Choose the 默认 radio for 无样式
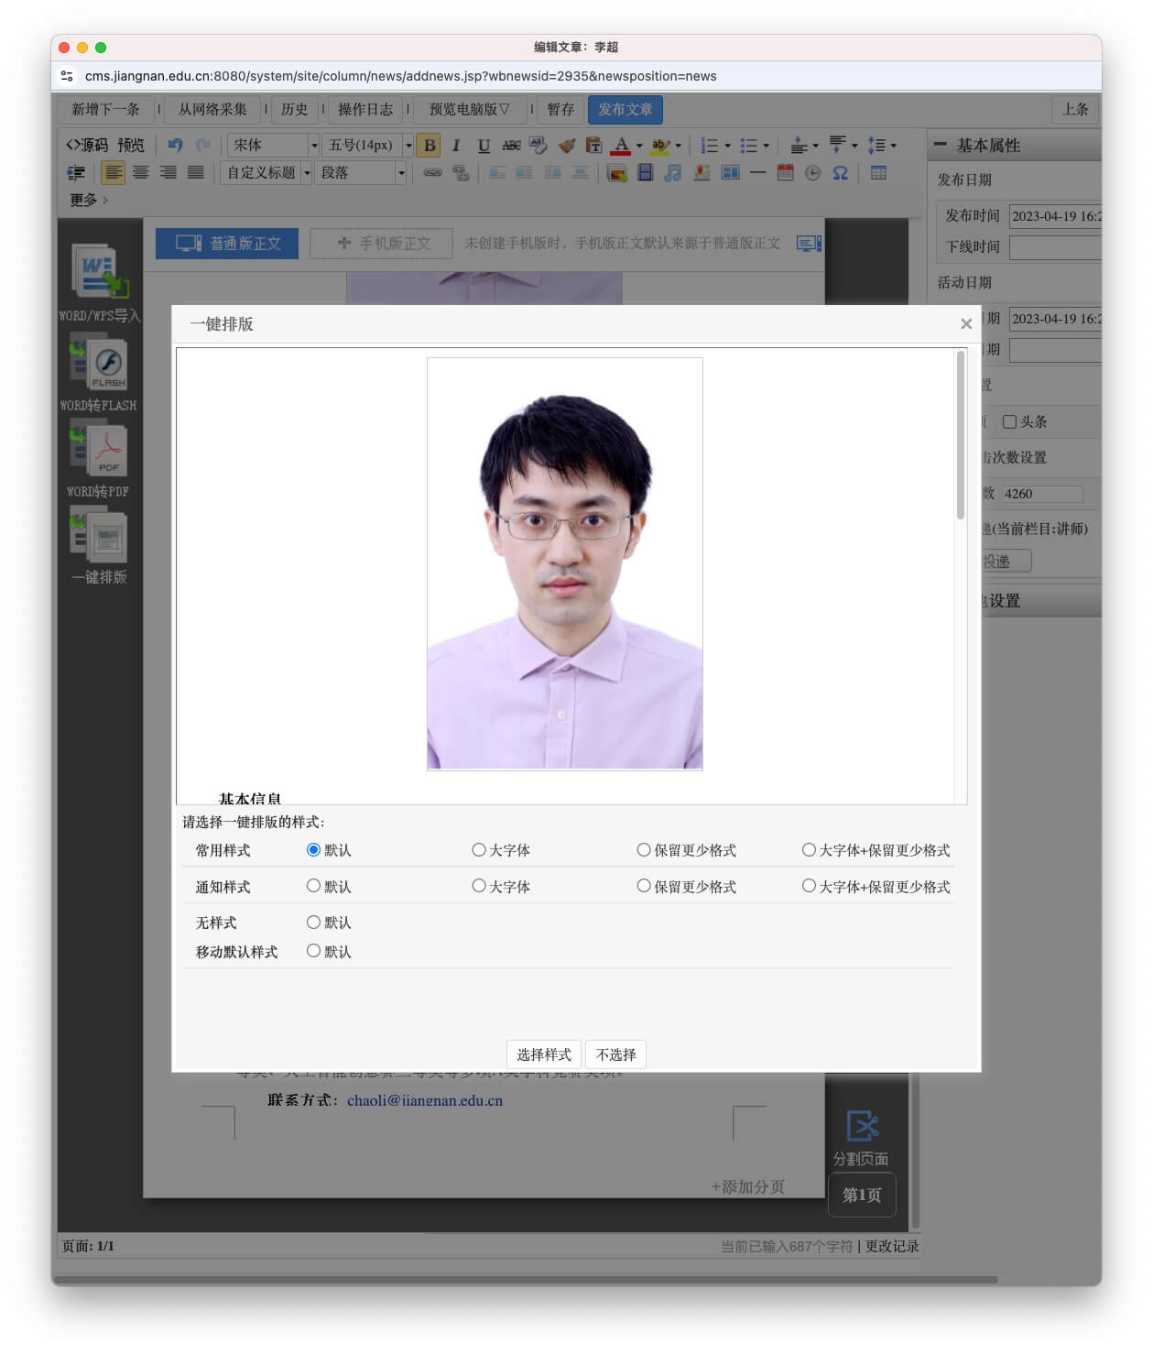 click(313, 923)
